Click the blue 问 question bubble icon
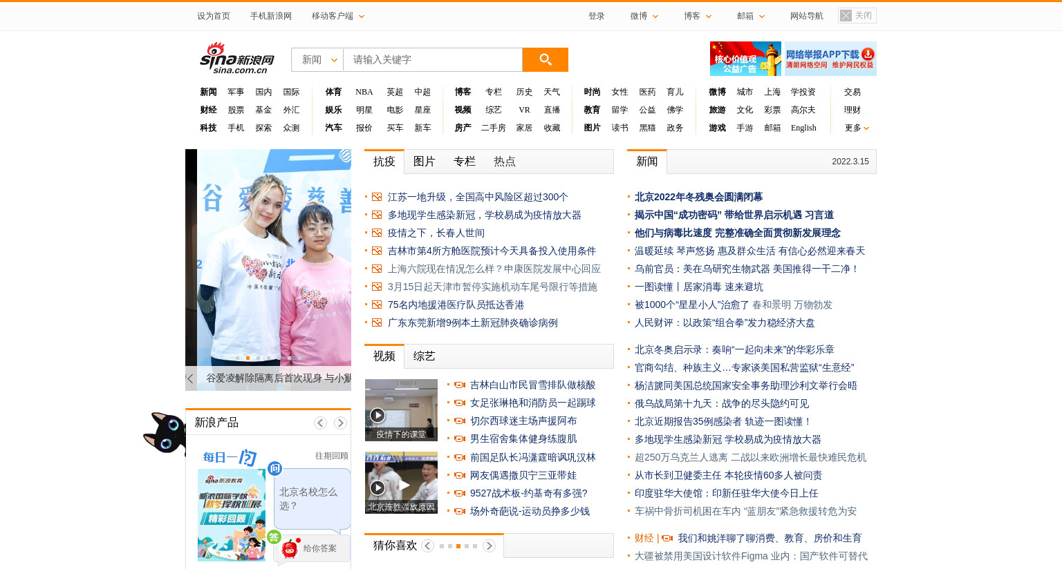Viewport: 1062px width, 569px height. click(x=274, y=468)
